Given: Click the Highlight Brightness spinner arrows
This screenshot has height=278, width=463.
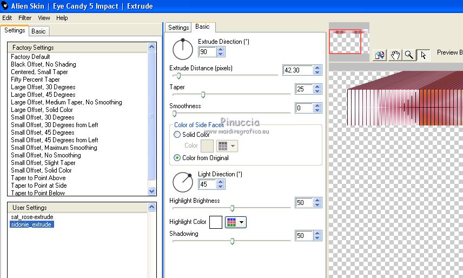Looking at the screenshot, I should tap(318, 202).
